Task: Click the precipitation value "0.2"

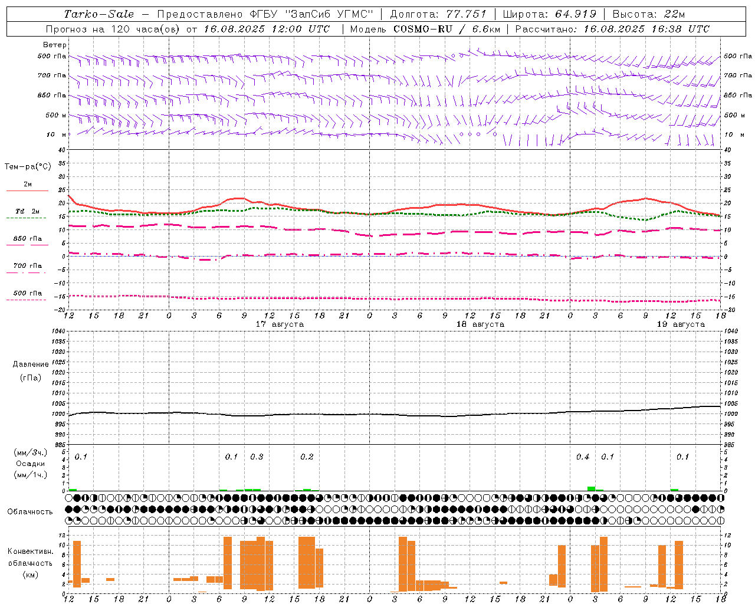Action: [307, 457]
